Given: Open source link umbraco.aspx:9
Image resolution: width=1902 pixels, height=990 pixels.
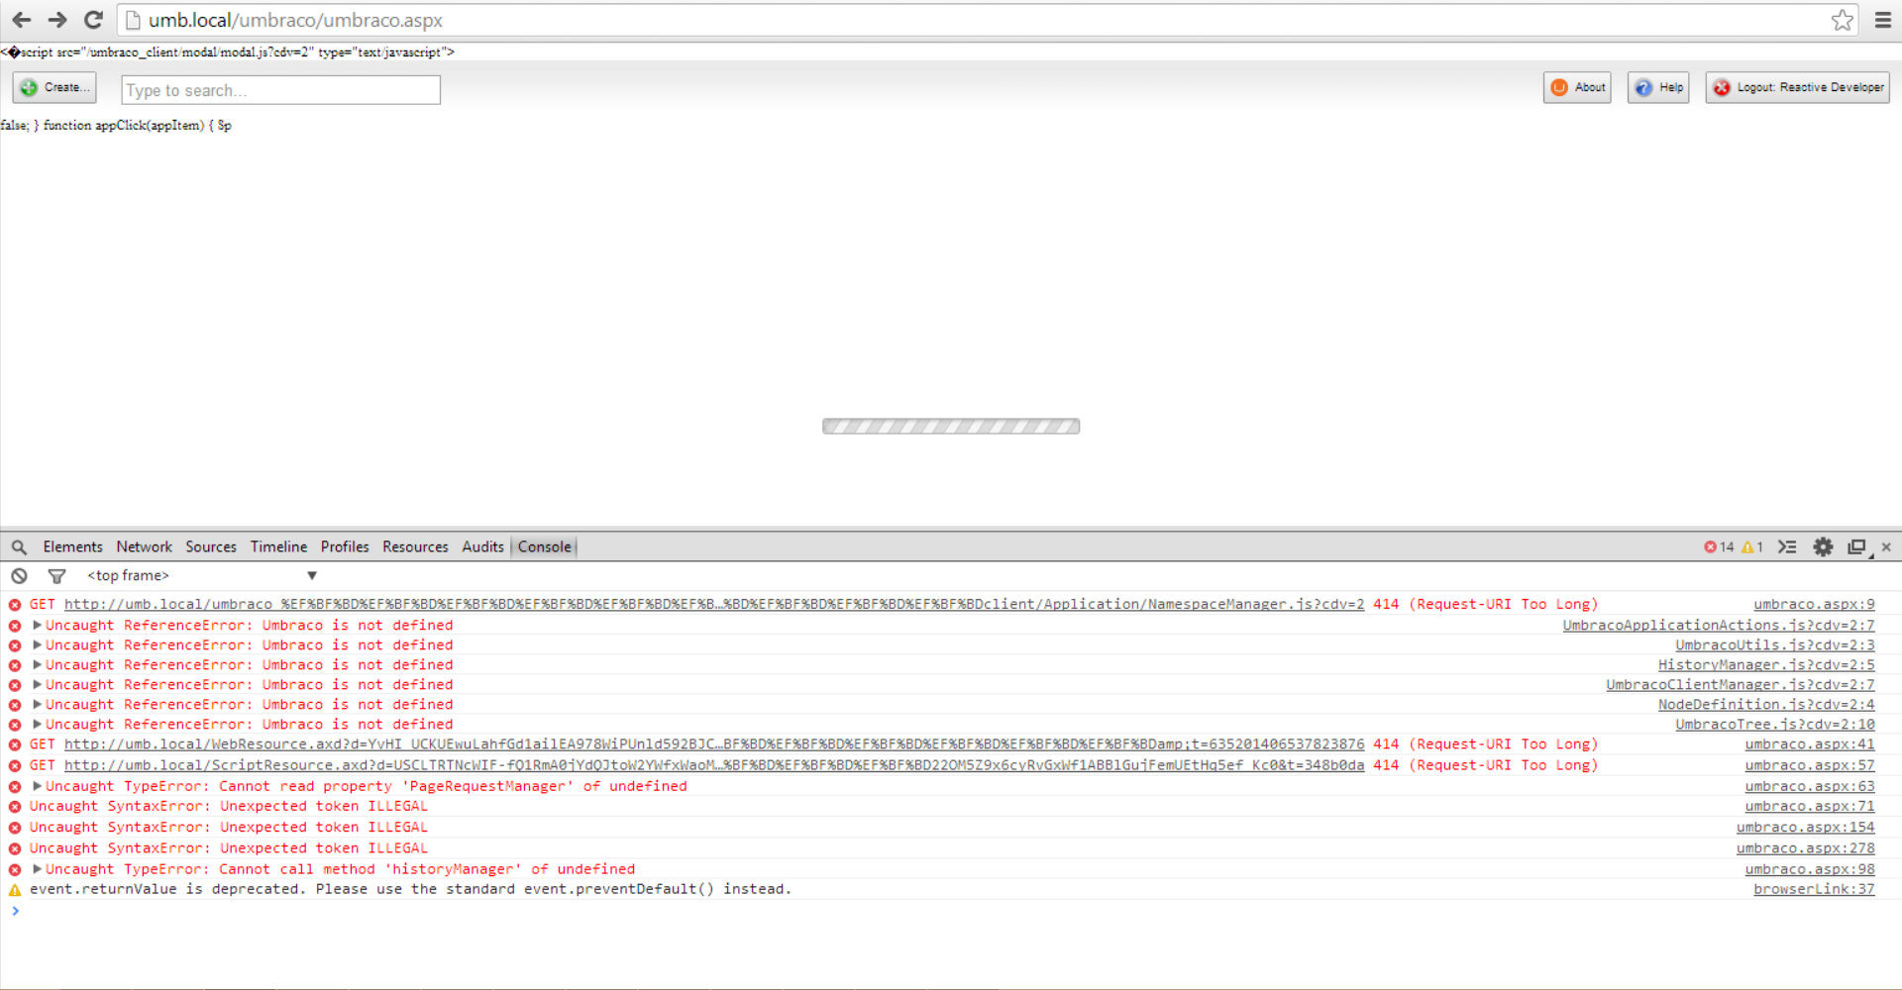Looking at the screenshot, I should (x=1814, y=604).
